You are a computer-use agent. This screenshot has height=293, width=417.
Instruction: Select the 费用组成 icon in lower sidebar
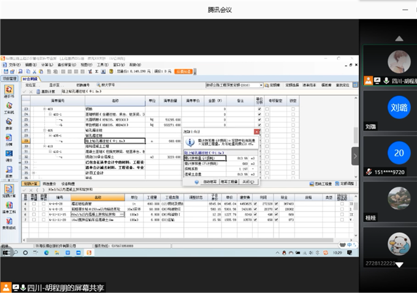click(x=9, y=224)
